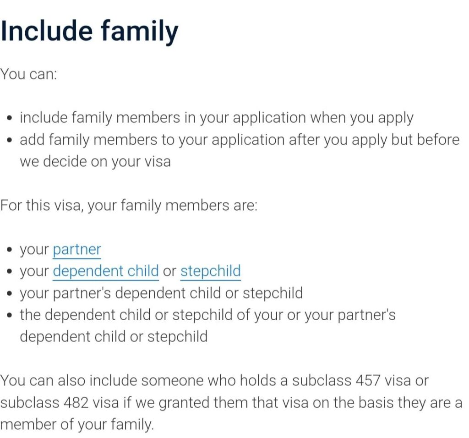Image resolution: width=469 pixels, height=438 pixels.
Task: Open the "dependent child" link
Action: (x=106, y=271)
